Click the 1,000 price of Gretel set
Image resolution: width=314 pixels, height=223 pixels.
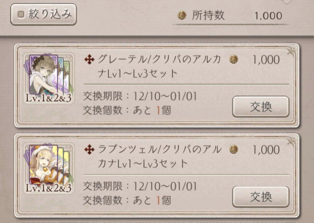coord(266,60)
